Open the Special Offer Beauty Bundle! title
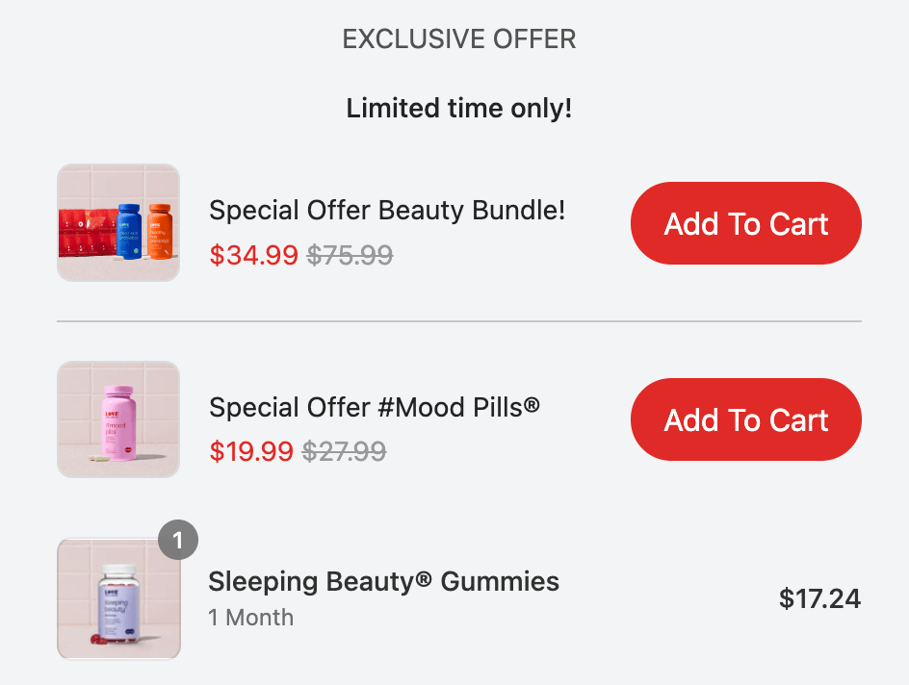This screenshot has width=909, height=685. tap(387, 210)
